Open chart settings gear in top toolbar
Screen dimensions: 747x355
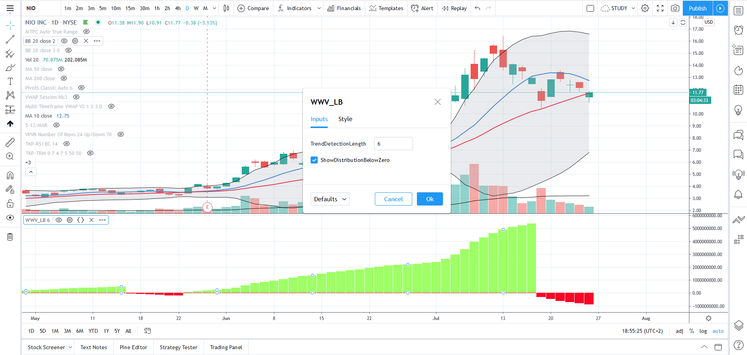pos(645,8)
